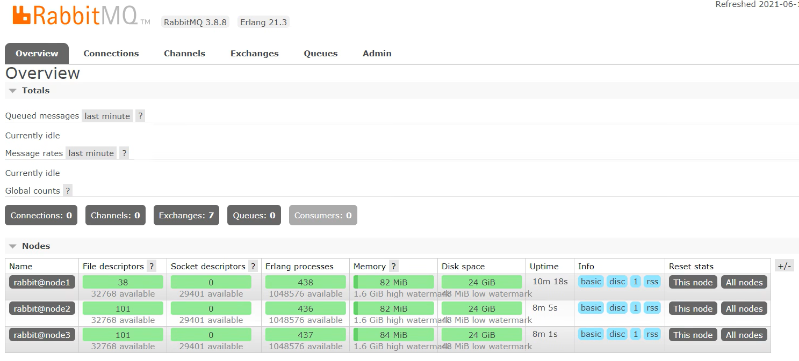Click the 1 tag for rabbit@node1
This screenshot has width=799, height=361.
pos(636,281)
